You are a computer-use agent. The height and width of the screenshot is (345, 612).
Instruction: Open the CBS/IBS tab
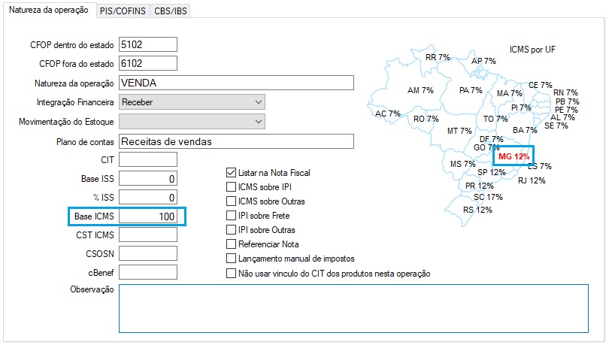click(x=171, y=11)
